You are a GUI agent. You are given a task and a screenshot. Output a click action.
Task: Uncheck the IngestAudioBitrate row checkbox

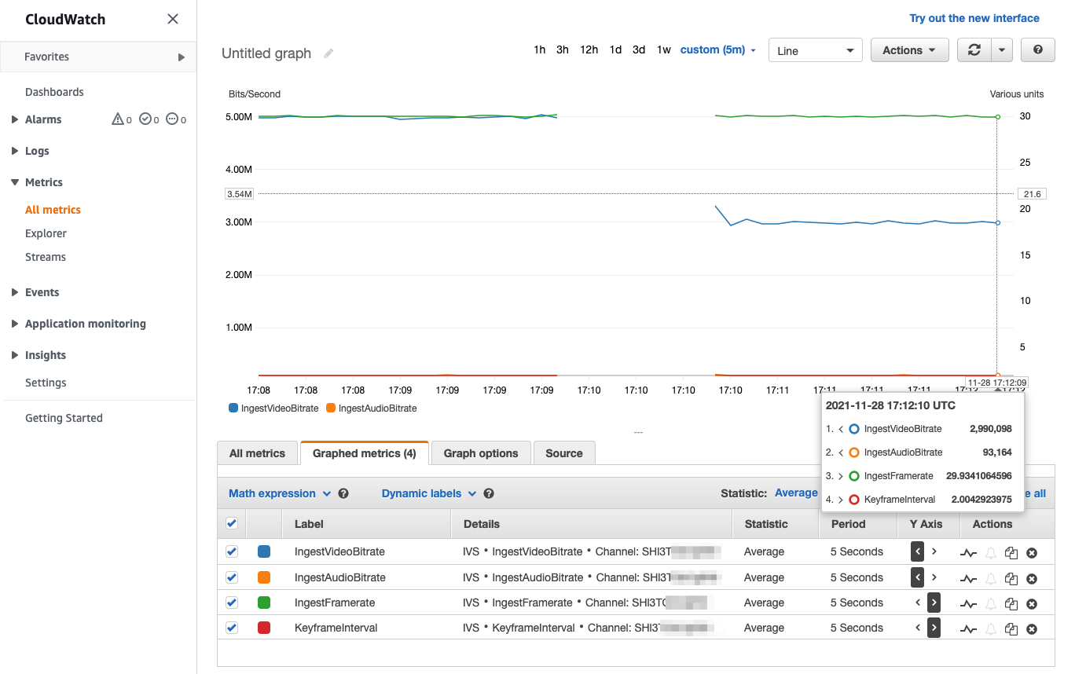tap(232, 577)
